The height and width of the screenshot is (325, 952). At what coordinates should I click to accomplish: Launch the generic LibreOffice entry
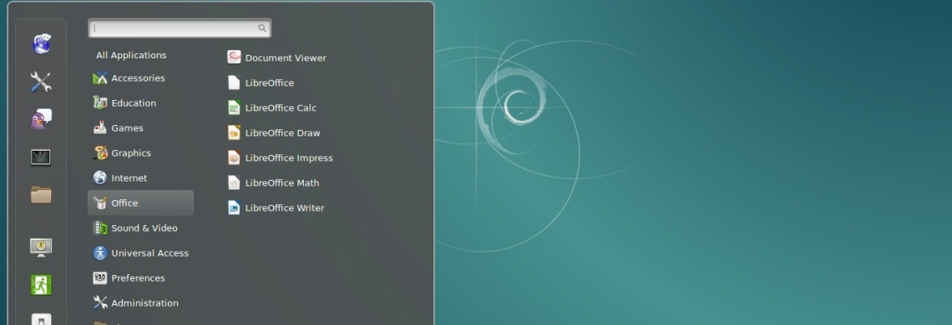coord(261,82)
